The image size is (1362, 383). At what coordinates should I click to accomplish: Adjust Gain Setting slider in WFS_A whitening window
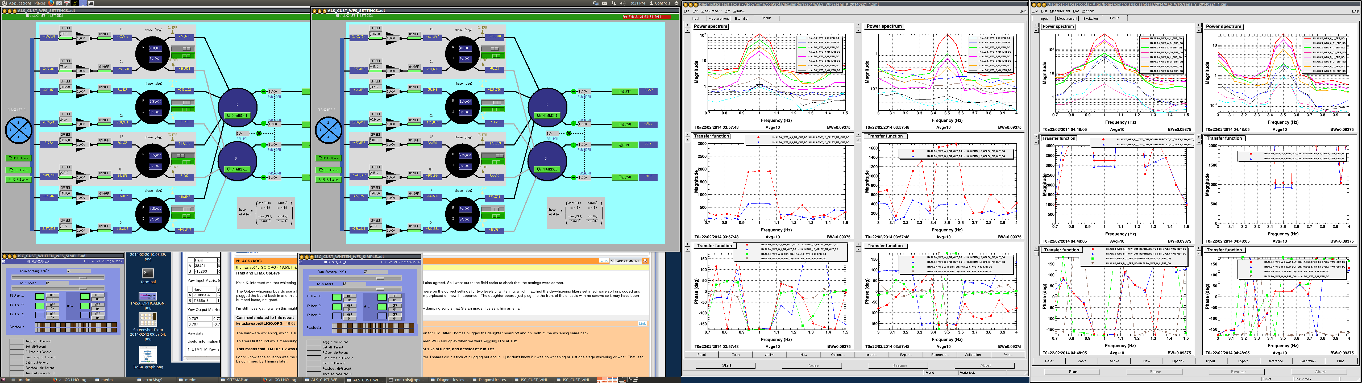(58, 278)
